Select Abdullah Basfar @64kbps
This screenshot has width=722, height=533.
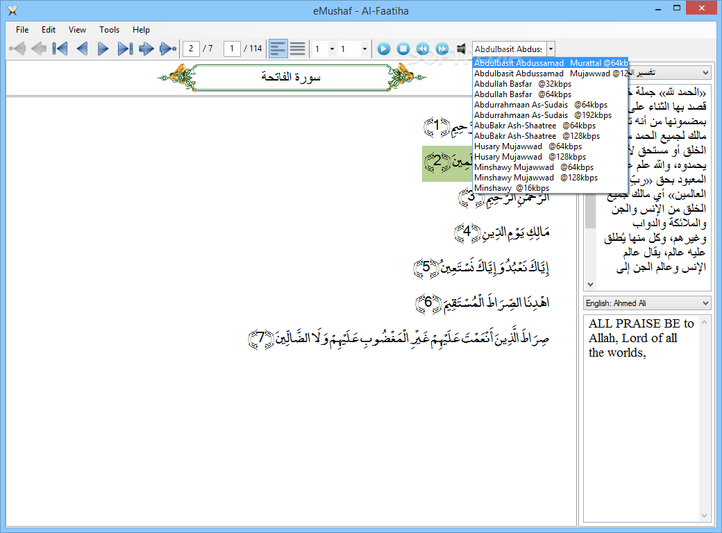[x=551, y=94]
